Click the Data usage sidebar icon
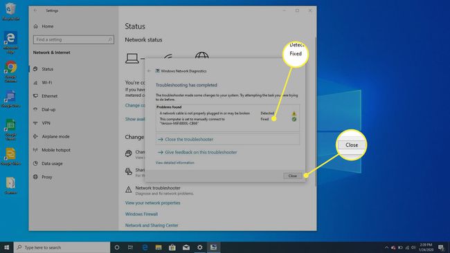Screen dimensions: 450x253 (35, 163)
